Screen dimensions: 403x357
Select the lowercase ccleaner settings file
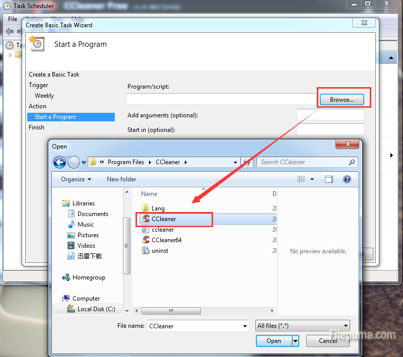click(x=163, y=229)
